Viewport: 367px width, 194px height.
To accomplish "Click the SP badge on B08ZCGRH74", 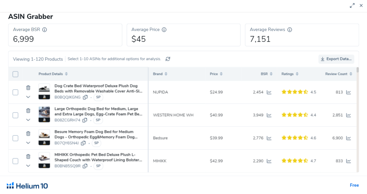I will tap(98, 120).
